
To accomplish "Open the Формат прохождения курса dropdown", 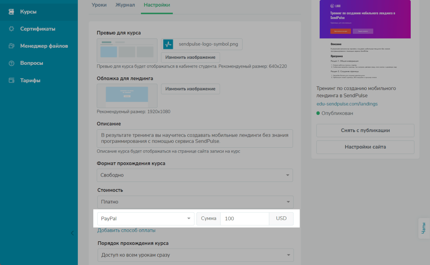I will pyautogui.click(x=195, y=175).
